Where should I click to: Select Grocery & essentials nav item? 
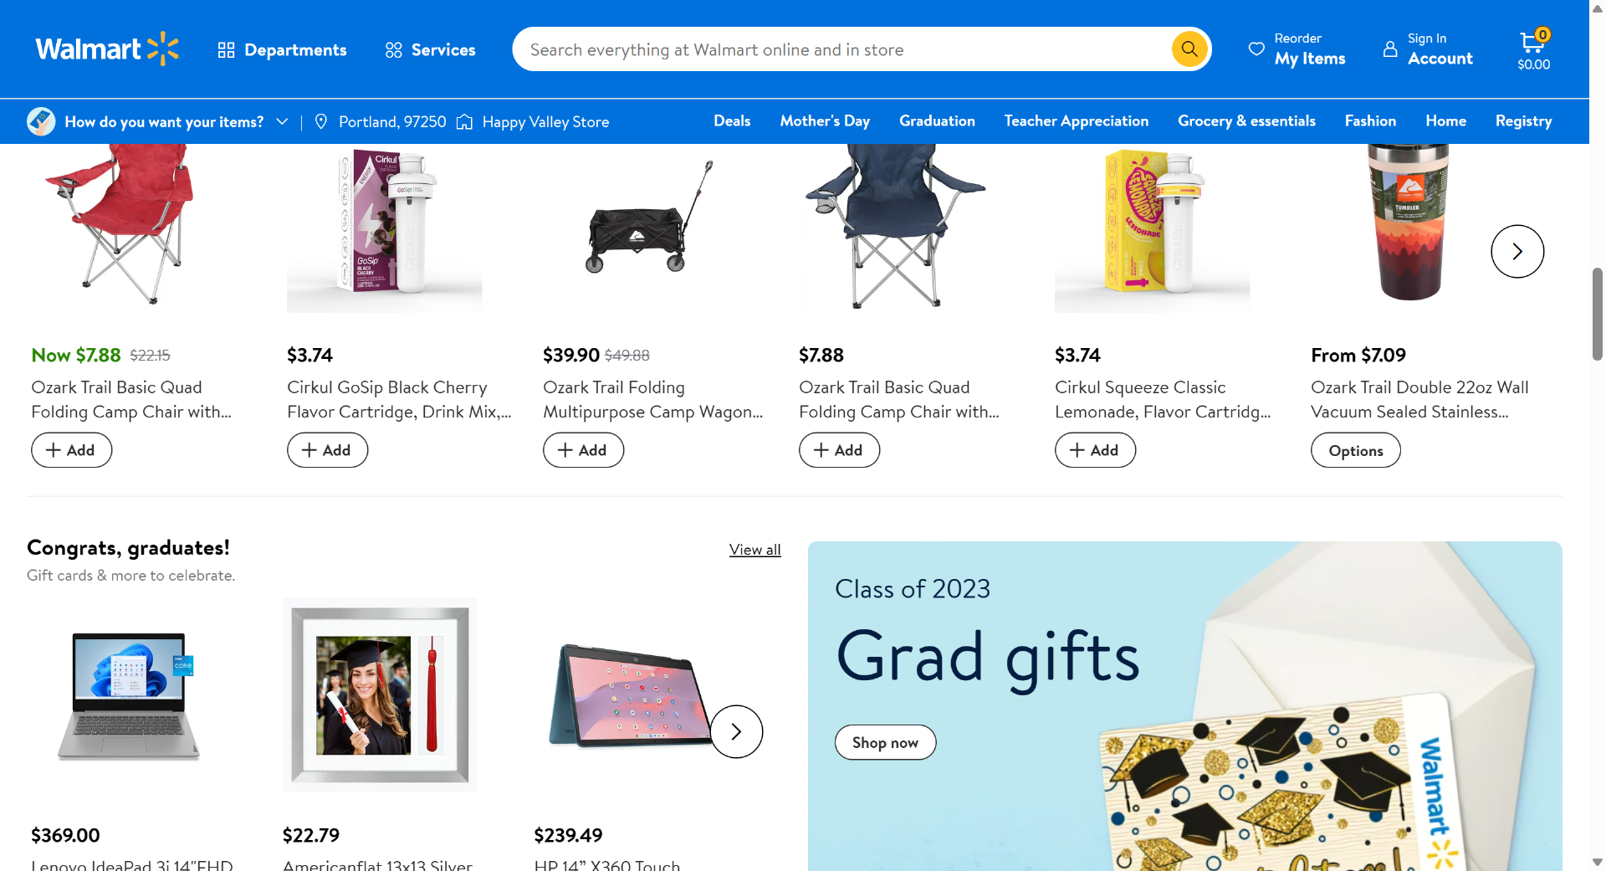tap(1246, 121)
